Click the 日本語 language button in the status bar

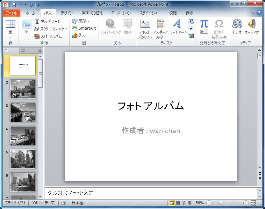[x=77, y=203]
